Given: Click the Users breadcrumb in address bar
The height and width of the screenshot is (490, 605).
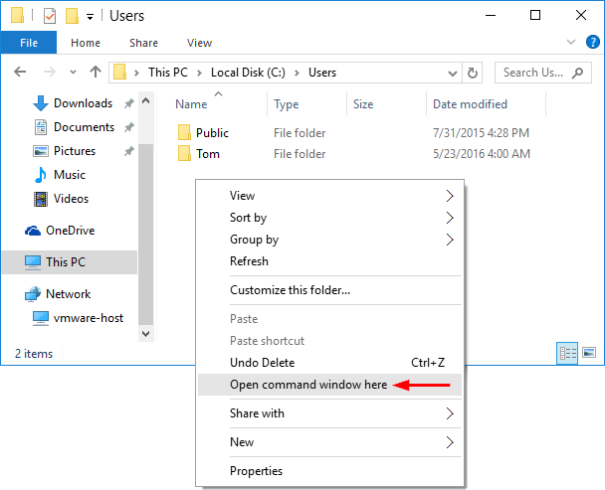Looking at the screenshot, I should [322, 73].
